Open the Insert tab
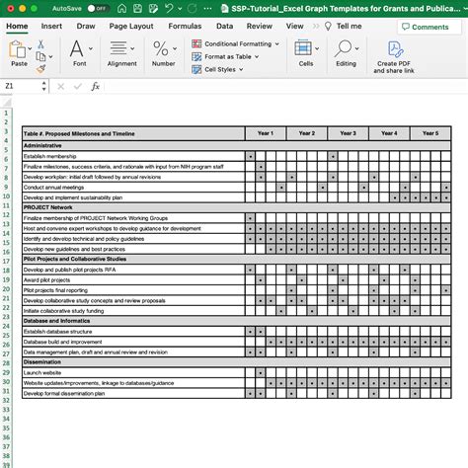The width and height of the screenshot is (468, 468). (x=51, y=26)
